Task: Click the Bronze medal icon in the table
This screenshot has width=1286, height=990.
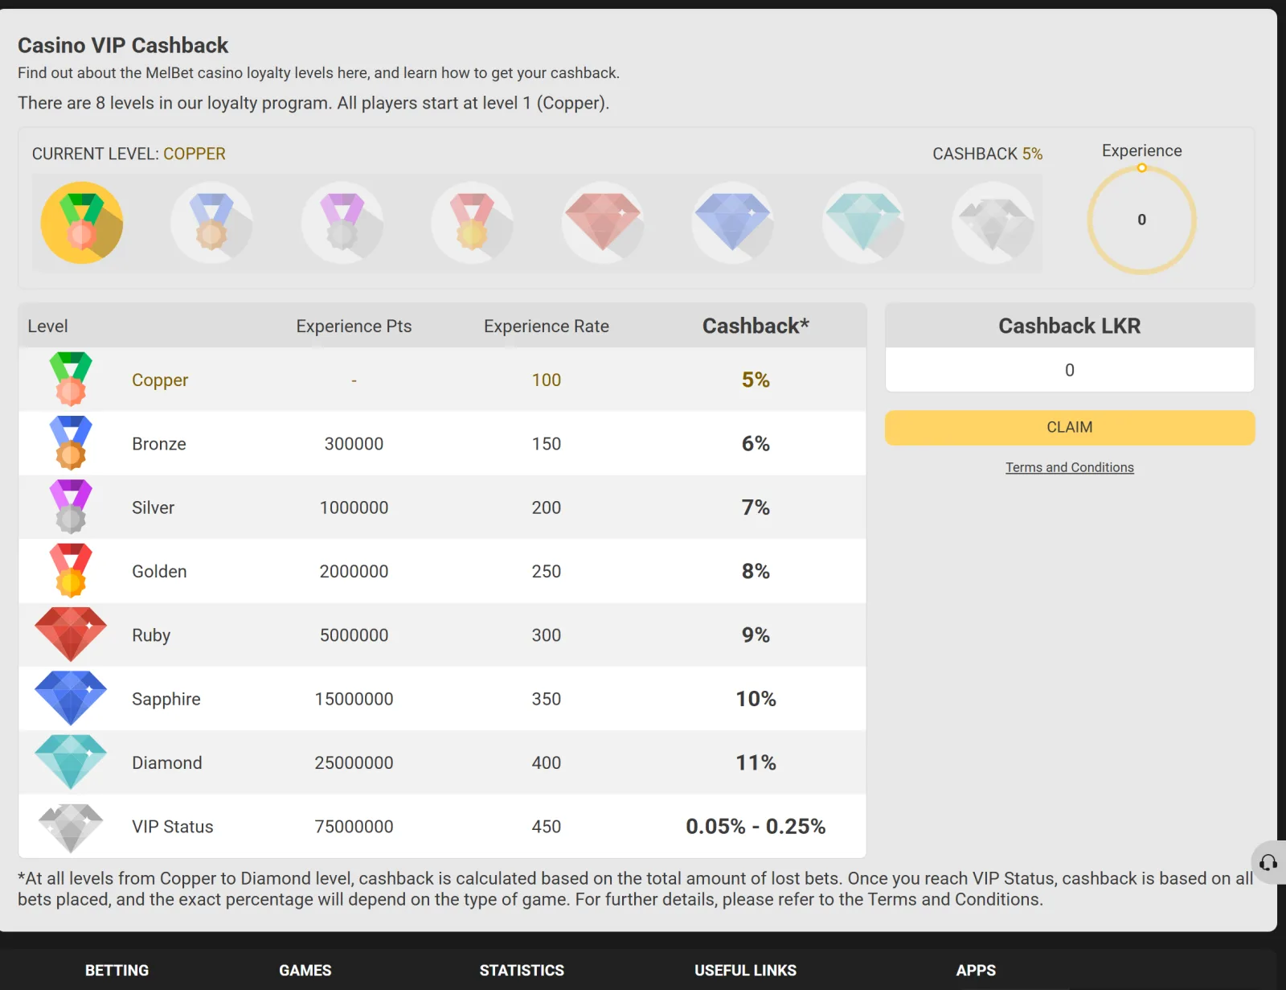Action: tap(71, 442)
